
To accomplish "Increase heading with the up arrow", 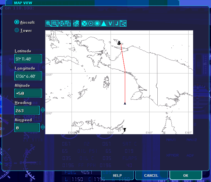I will point(43,109).
